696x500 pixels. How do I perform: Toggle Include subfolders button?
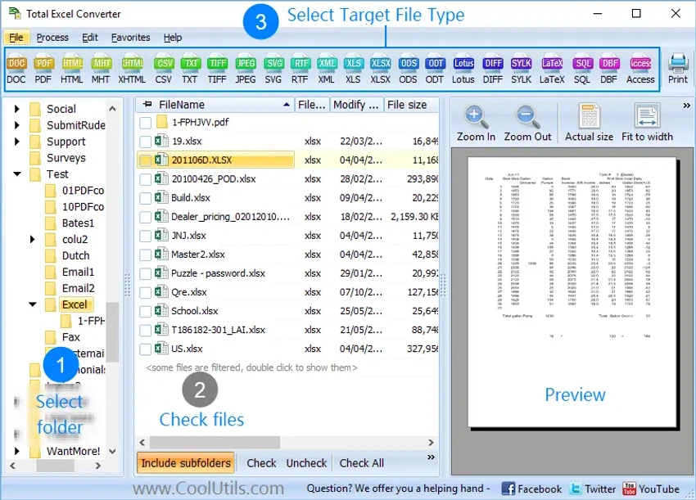coord(186,463)
